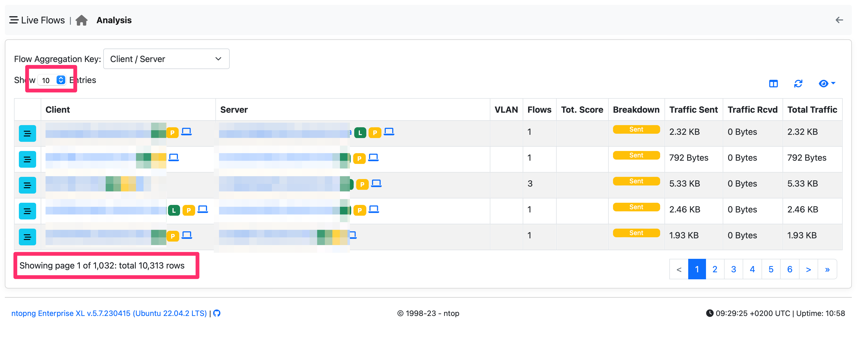Click the green L badge in the fourth row
This screenshot has width=861, height=337.
(174, 210)
